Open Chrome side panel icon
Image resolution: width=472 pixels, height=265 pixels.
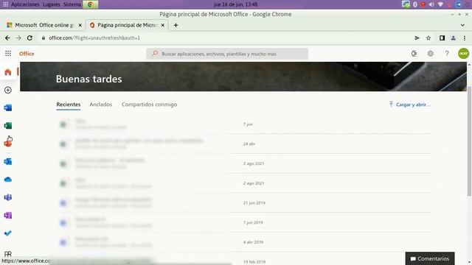[442, 38]
